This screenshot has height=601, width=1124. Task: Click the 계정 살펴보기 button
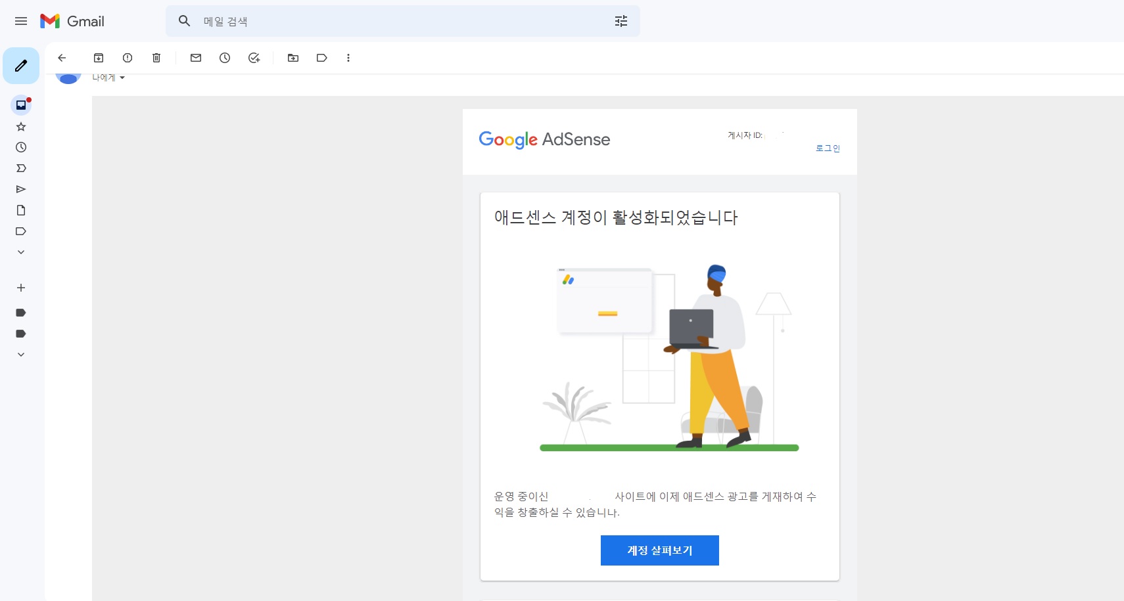coord(660,550)
